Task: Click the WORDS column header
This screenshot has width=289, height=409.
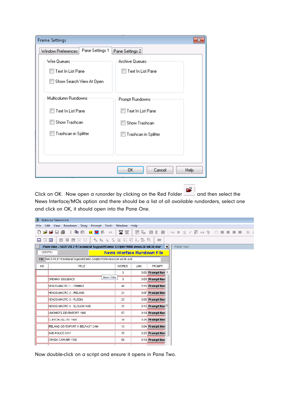Action: (x=123, y=266)
